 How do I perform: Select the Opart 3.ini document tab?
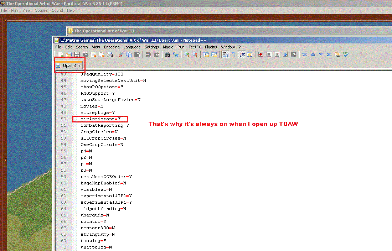click(x=69, y=65)
